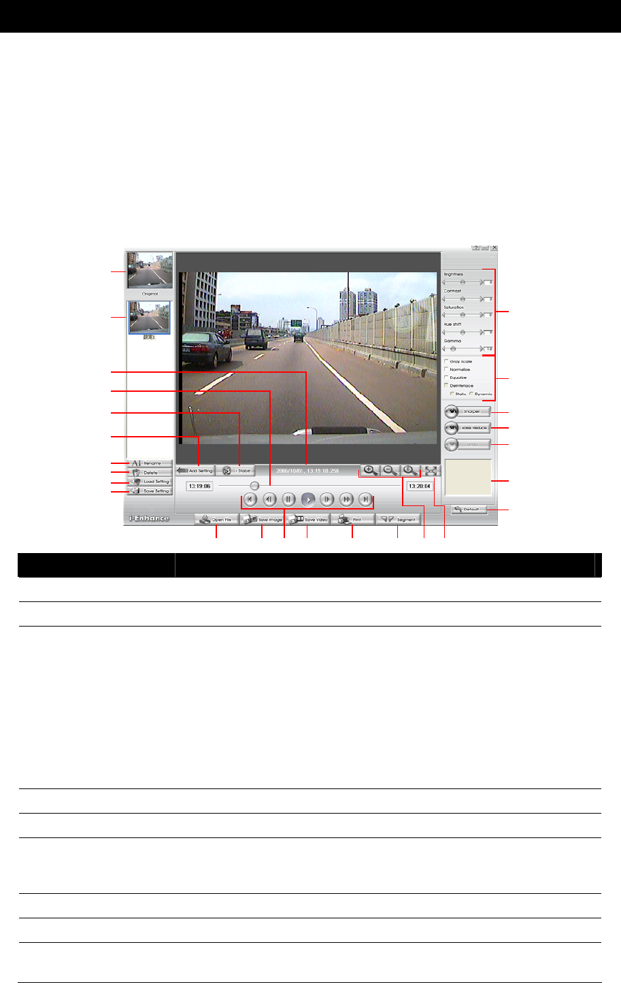Select the Dynamic radio button
621x983 pixels.
pos(471,394)
